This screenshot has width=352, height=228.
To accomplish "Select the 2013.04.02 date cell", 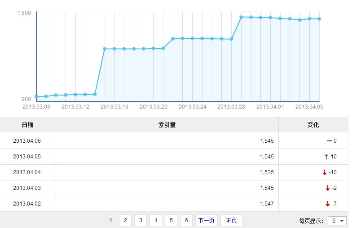I will point(27,204).
